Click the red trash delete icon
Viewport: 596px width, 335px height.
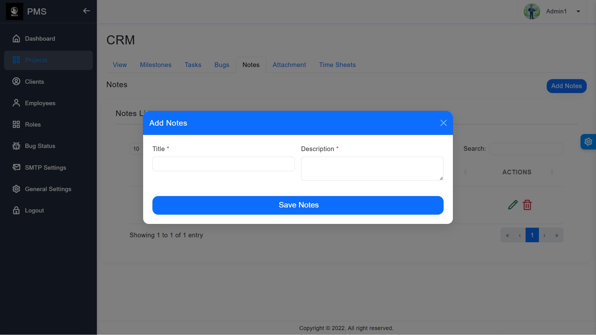click(527, 205)
